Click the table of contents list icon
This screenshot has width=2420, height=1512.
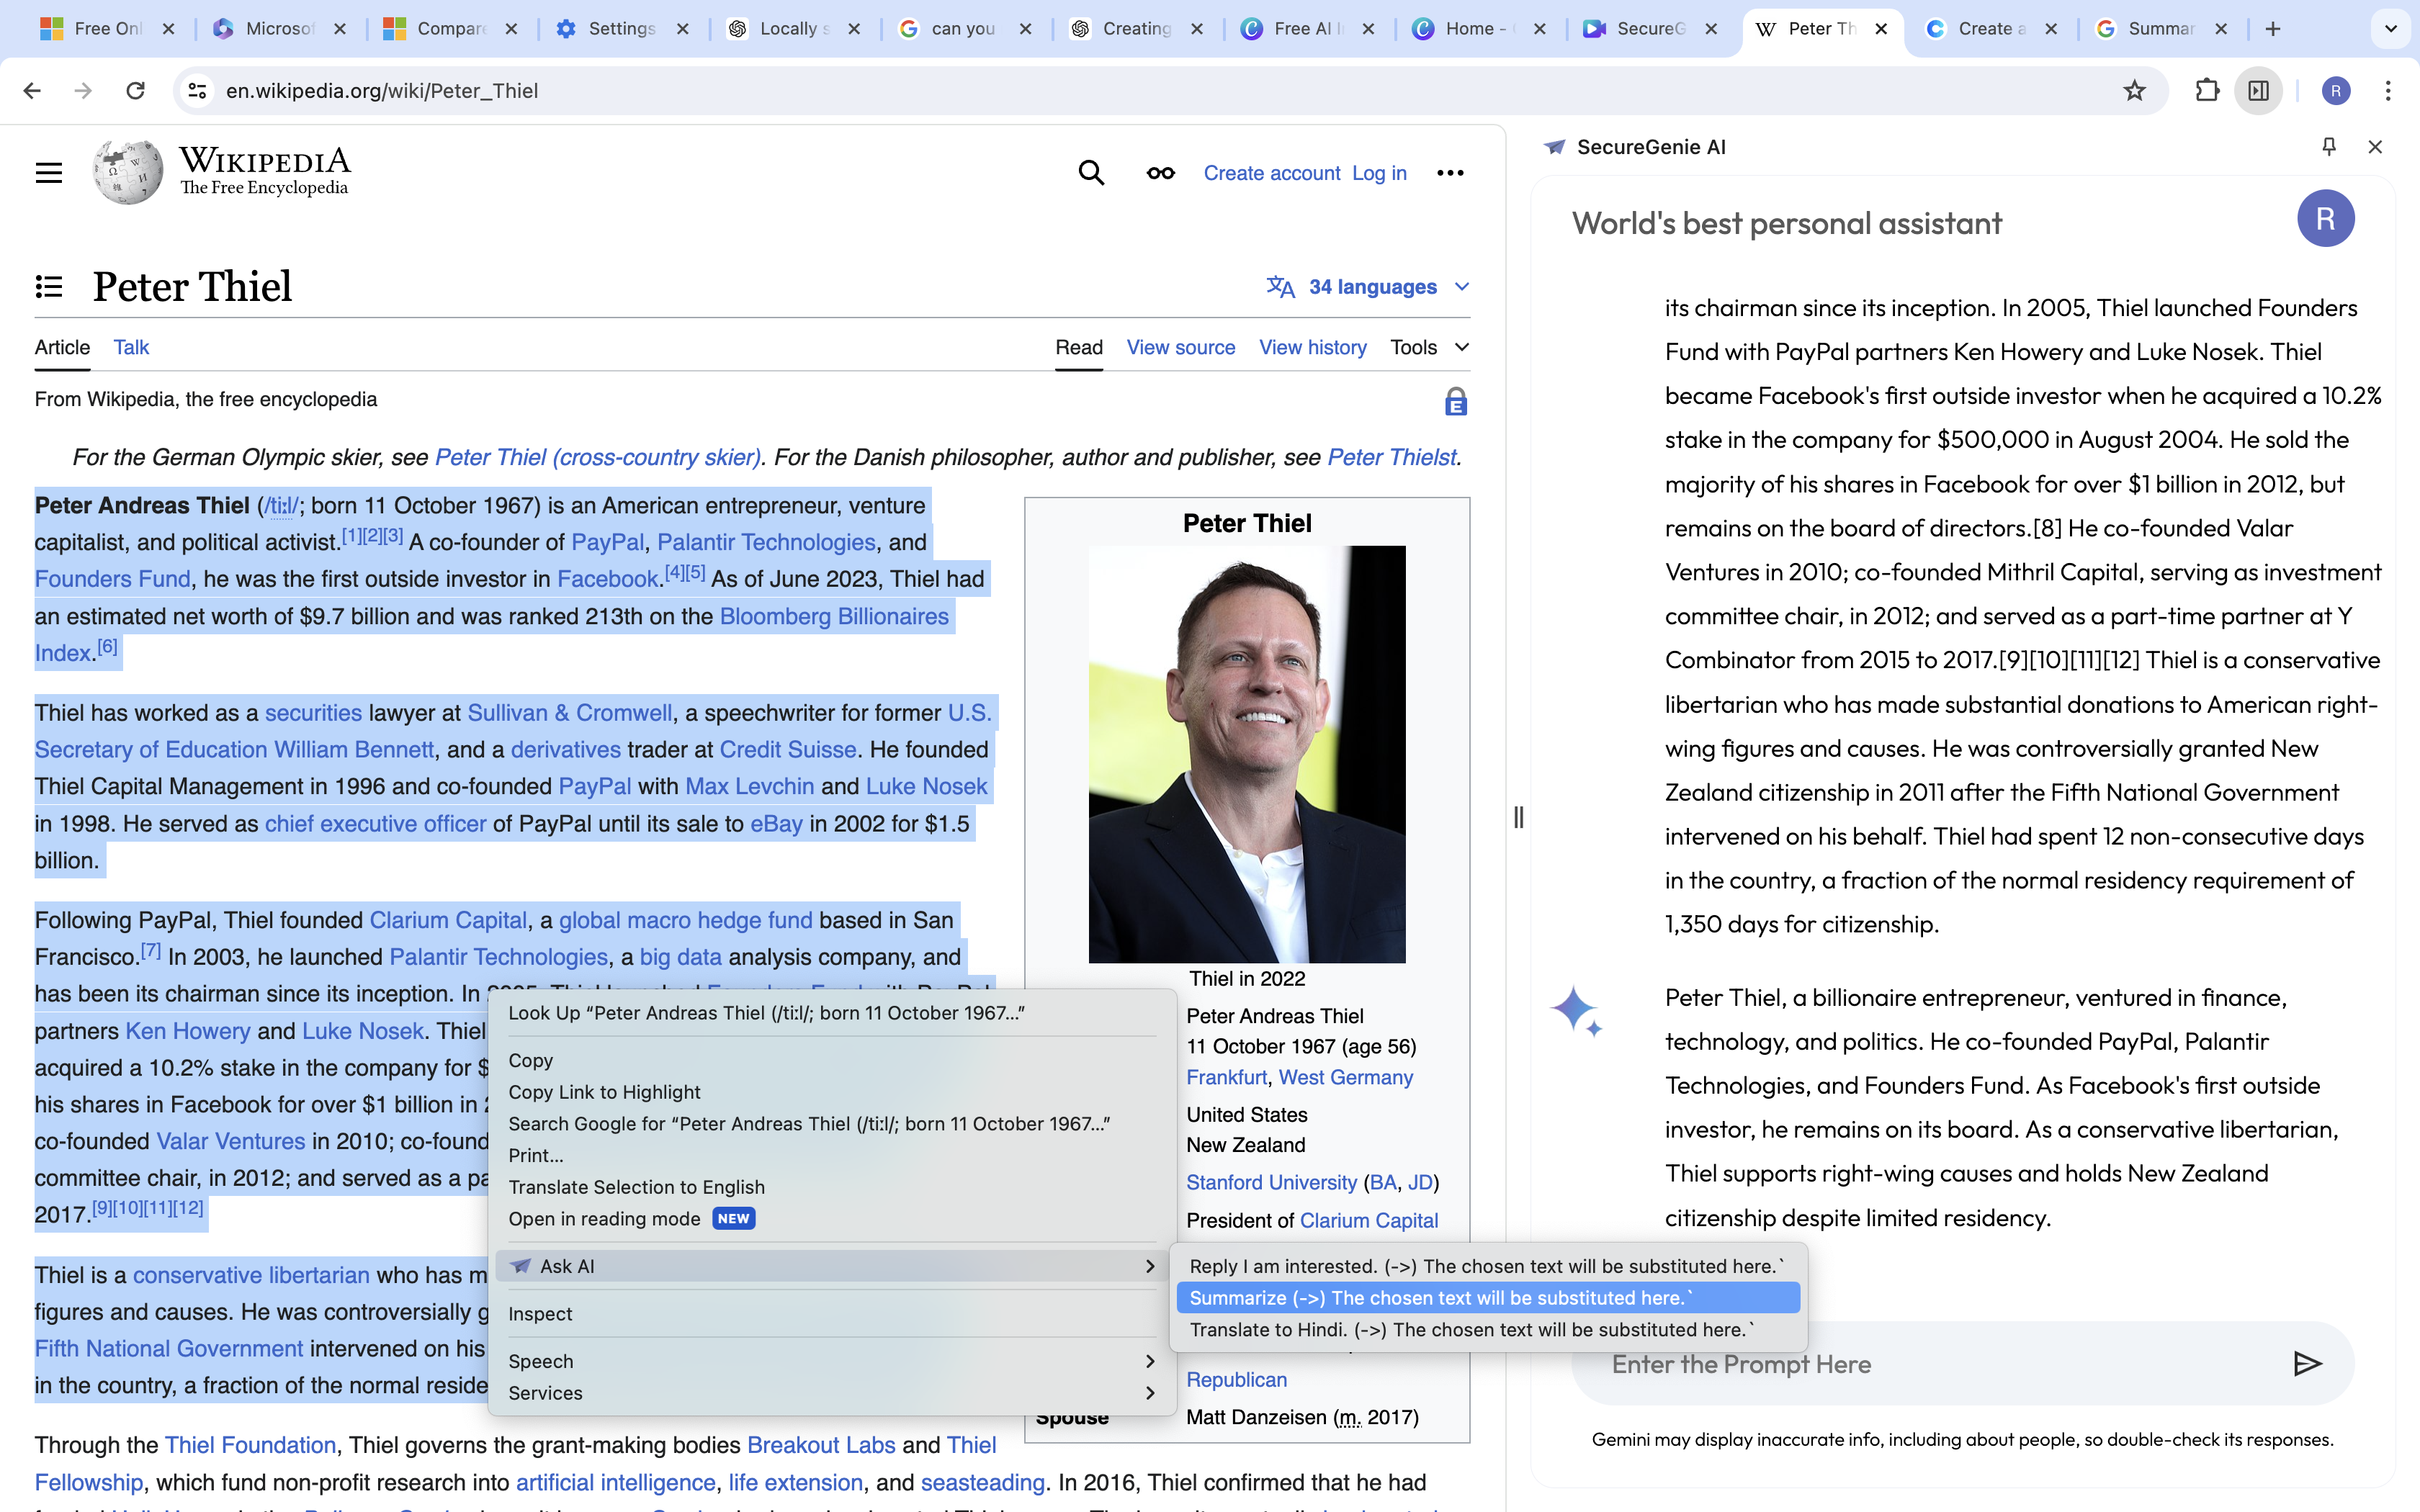pyautogui.click(x=49, y=287)
